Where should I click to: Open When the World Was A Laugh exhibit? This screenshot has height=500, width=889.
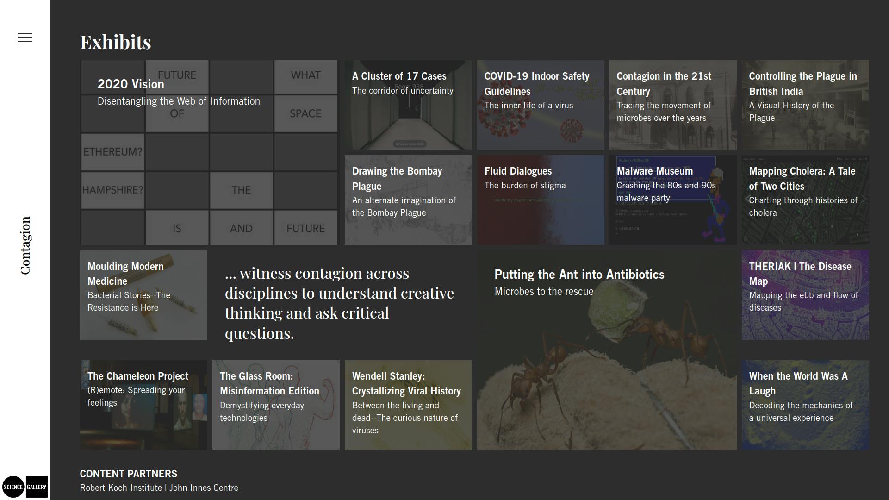805,405
